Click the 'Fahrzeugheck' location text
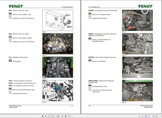This screenshot has height=118, width=162. tap(17, 61)
